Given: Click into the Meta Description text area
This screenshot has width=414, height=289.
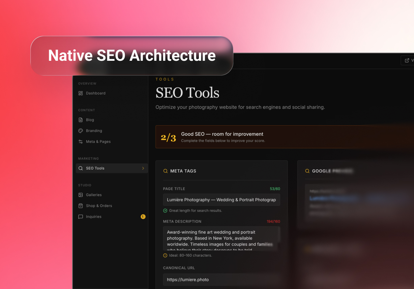Looking at the screenshot, I should [221, 238].
